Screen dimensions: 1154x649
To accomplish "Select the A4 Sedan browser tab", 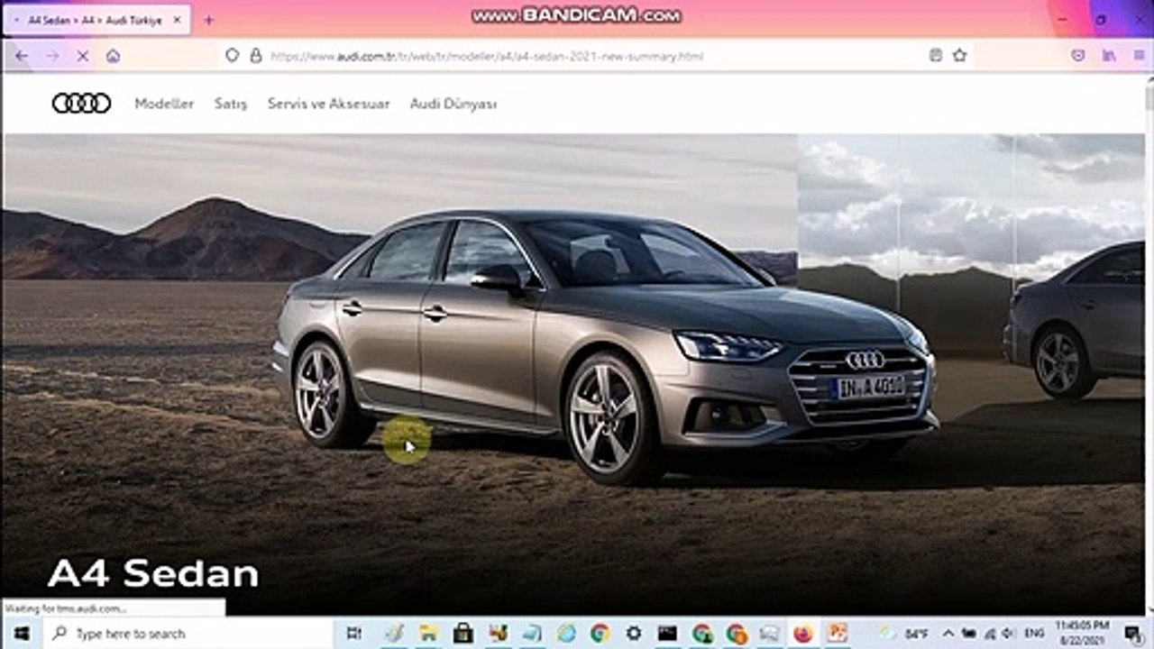I will pos(96,20).
